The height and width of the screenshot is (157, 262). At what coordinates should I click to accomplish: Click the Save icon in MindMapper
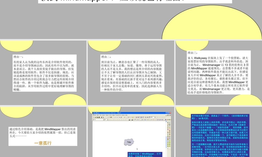pyautogui.click(x=97, y=117)
